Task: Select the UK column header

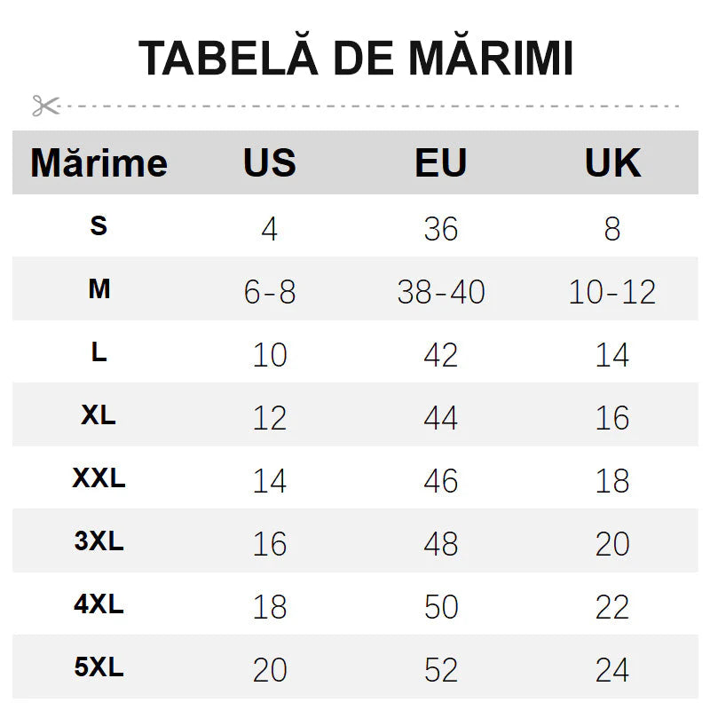Action: (612, 163)
